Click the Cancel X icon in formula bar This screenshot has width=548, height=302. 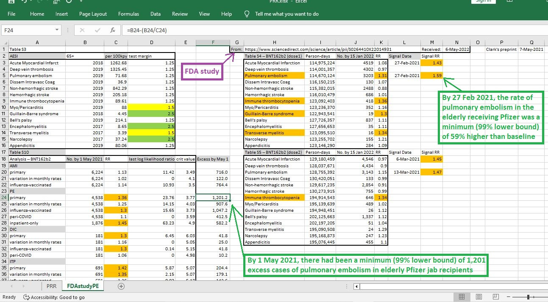point(82,30)
